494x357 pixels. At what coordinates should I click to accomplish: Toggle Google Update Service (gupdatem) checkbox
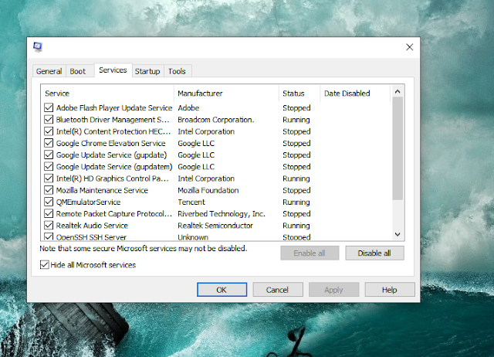click(x=49, y=166)
